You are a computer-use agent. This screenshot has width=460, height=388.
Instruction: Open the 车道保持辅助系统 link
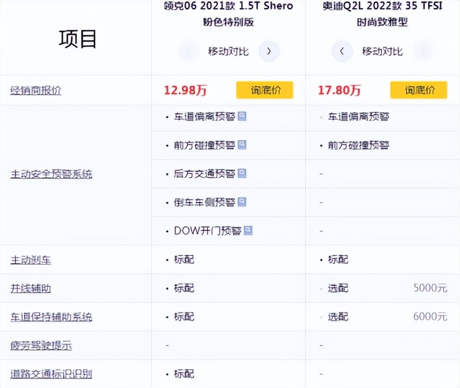point(52,317)
